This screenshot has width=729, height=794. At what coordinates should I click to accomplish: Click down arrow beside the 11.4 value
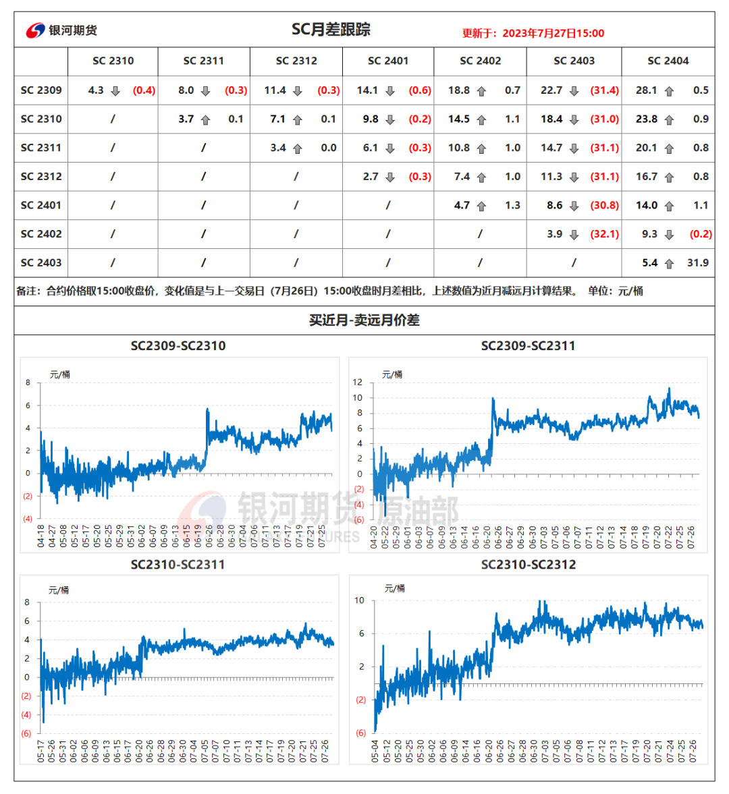click(x=298, y=91)
